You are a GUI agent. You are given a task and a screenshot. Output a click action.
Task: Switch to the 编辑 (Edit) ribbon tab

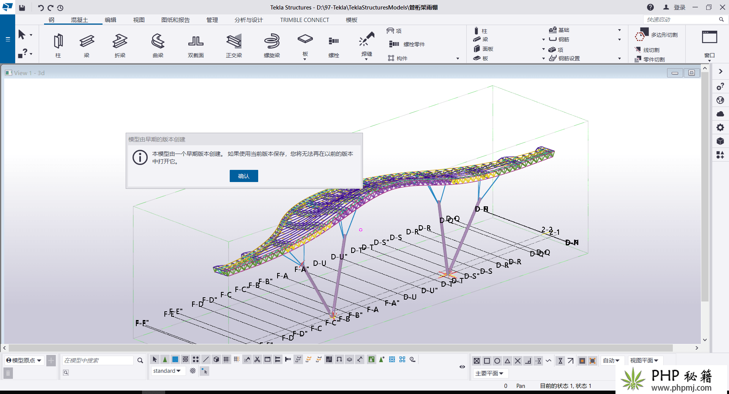[x=110, y=20]
